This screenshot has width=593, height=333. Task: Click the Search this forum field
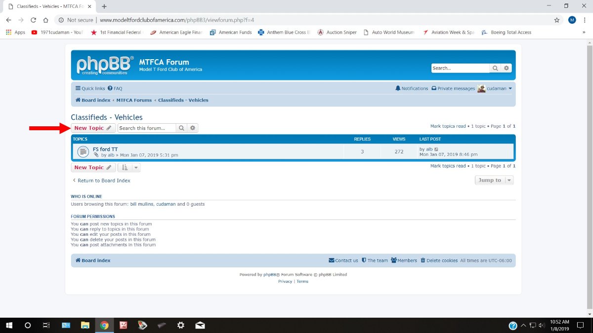(x=147, y=128)
